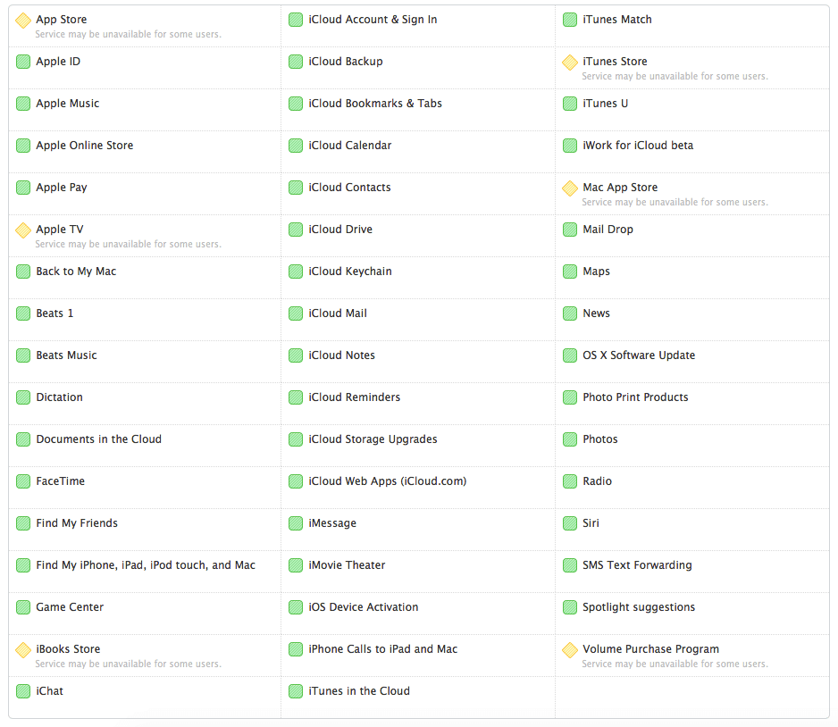This screenshot has height=727, width=838.
Task: Click the green icon beside Find My Friends
Action: [23, 523]
